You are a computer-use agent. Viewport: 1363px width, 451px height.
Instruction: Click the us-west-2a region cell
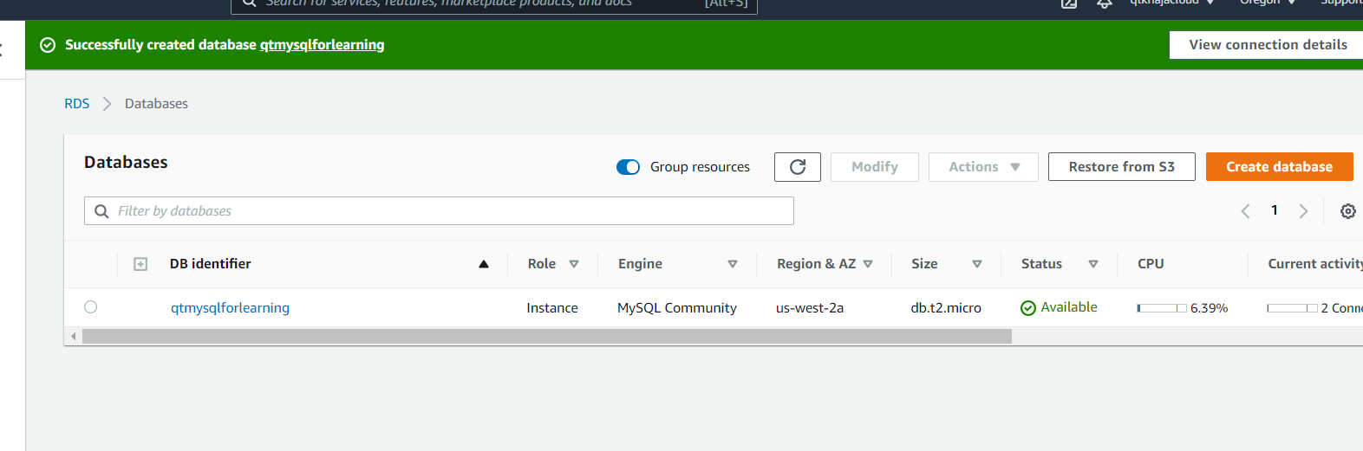(809, 308)
